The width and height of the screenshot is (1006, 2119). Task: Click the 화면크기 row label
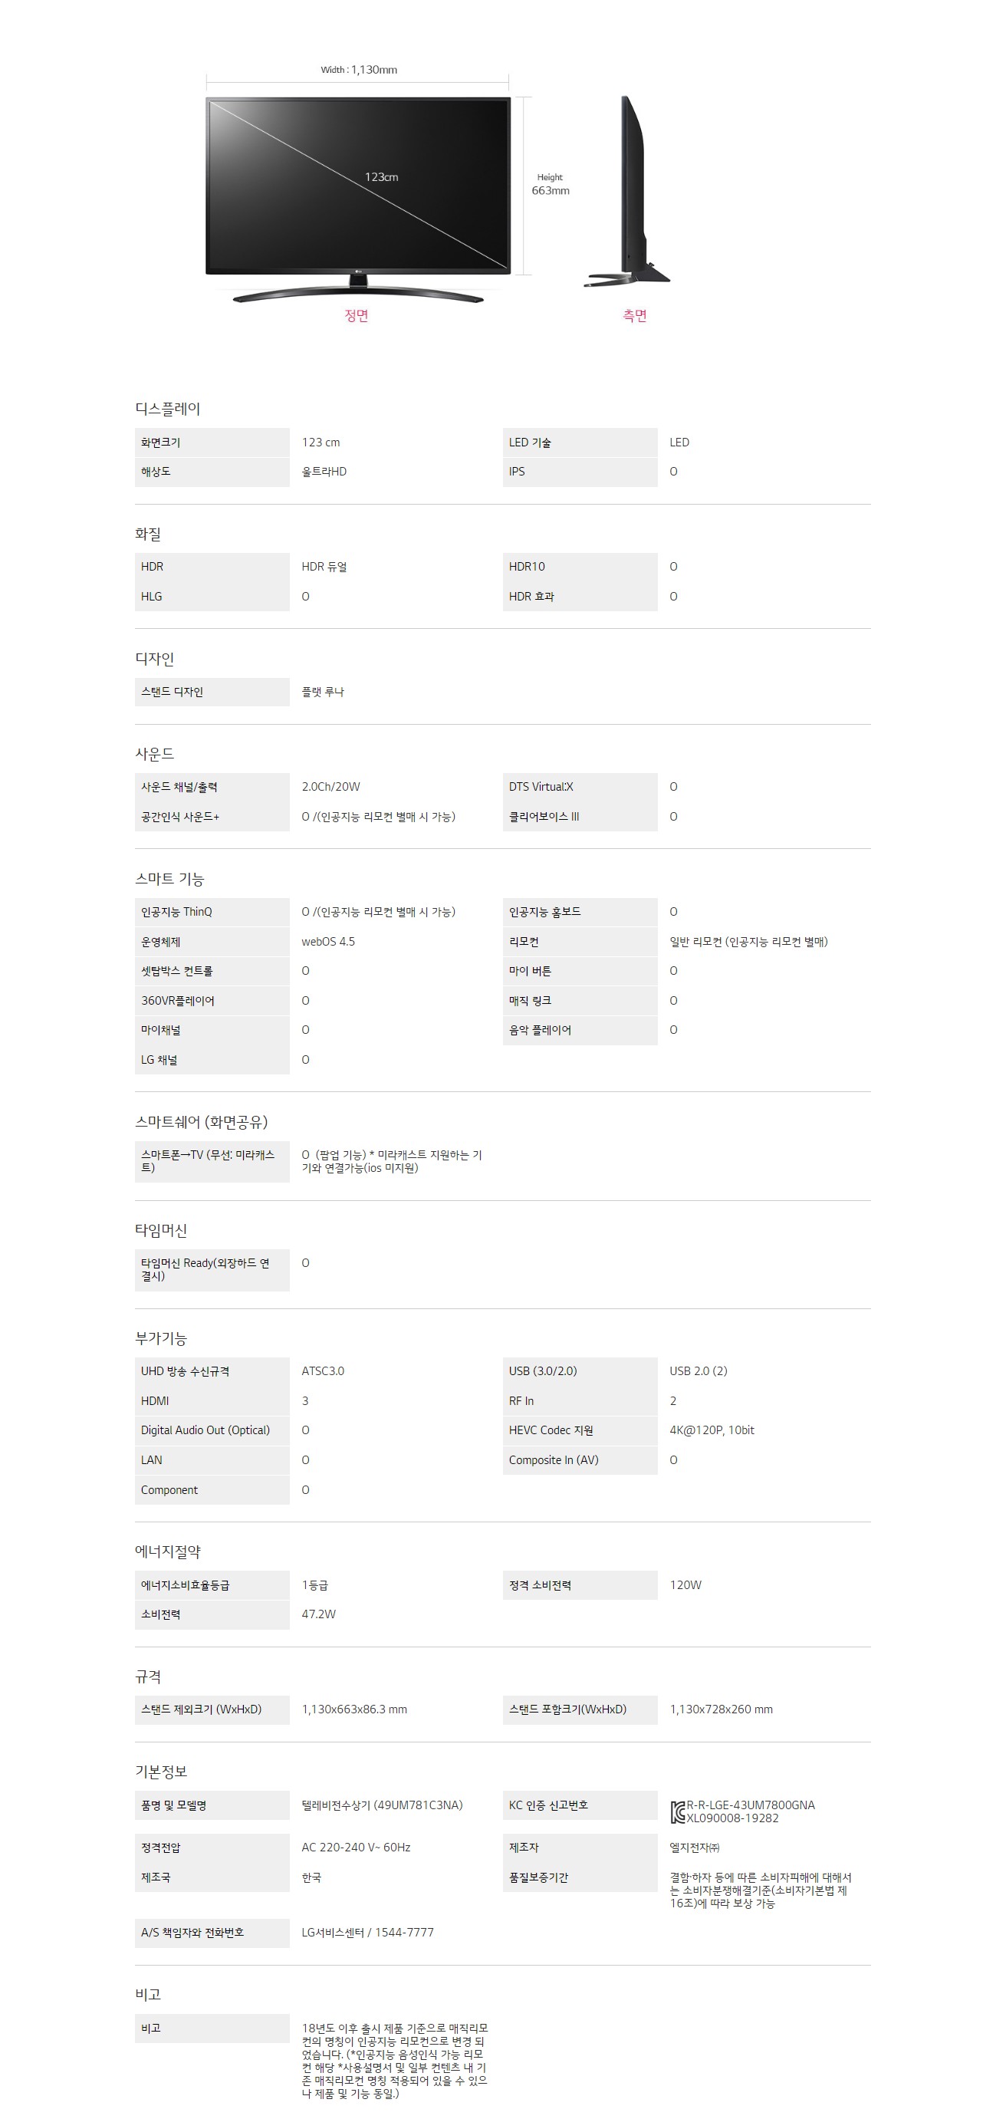coord(160,443)
